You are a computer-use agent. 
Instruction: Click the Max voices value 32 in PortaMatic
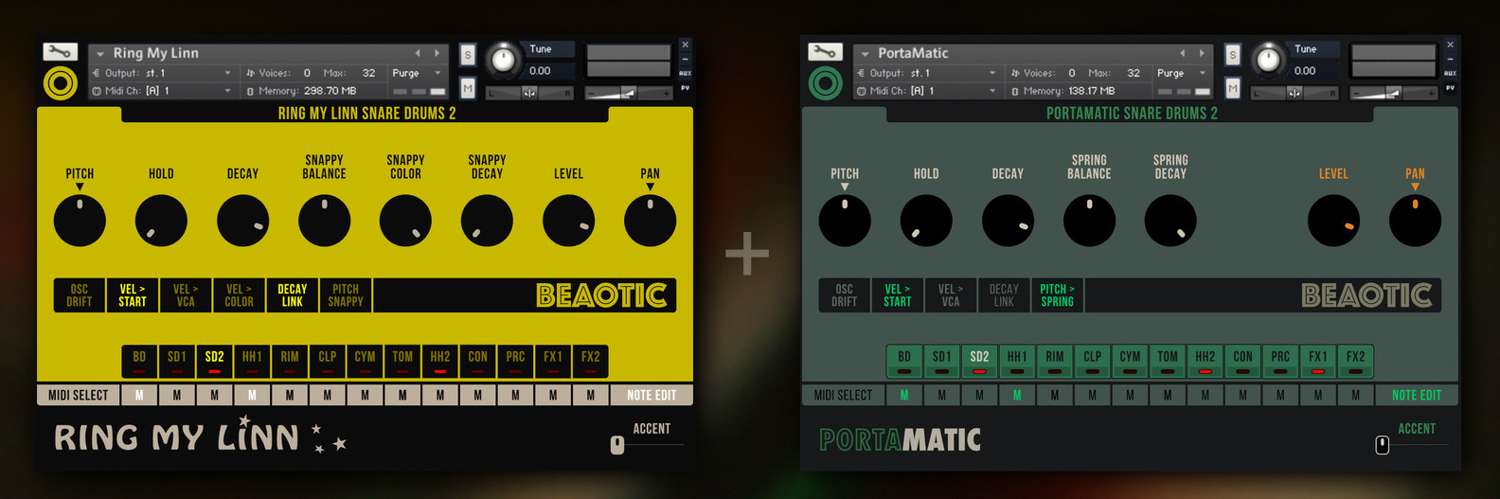(x=1134, y=73)
